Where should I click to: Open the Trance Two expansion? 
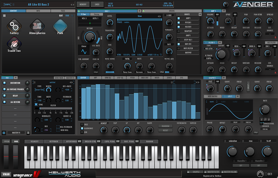pyautogui.click(x=14, y=45)
